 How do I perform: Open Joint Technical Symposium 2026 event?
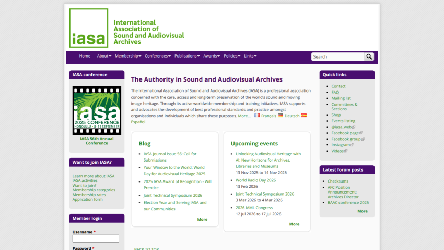265,194
